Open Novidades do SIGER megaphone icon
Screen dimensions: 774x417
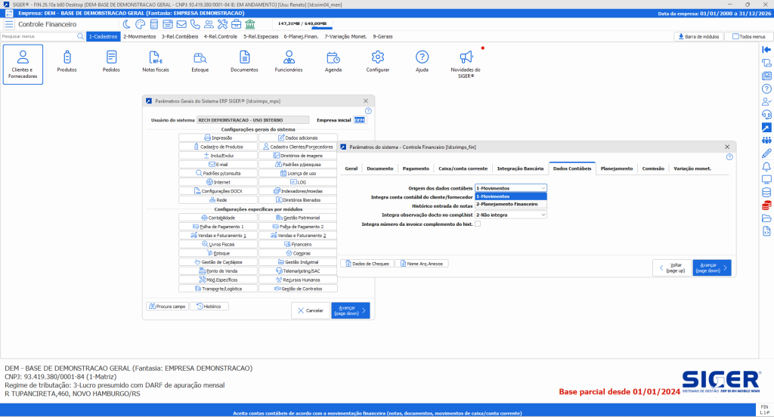(x=466, y=64)
